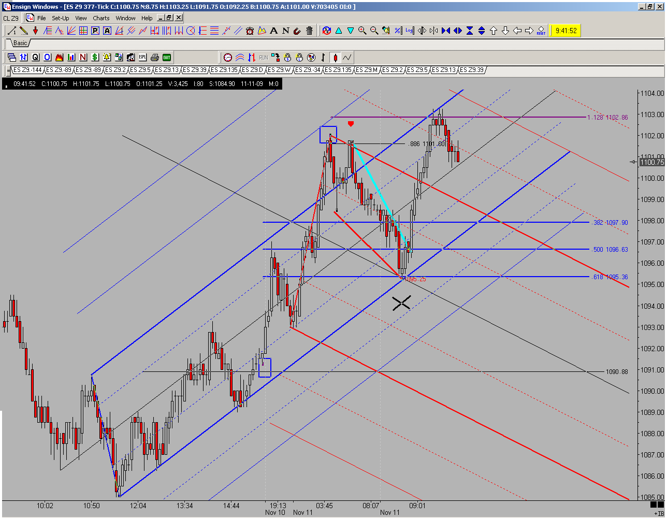667x518 pixels.
Task: Open the green dollar sign icon
Action: 95,57
